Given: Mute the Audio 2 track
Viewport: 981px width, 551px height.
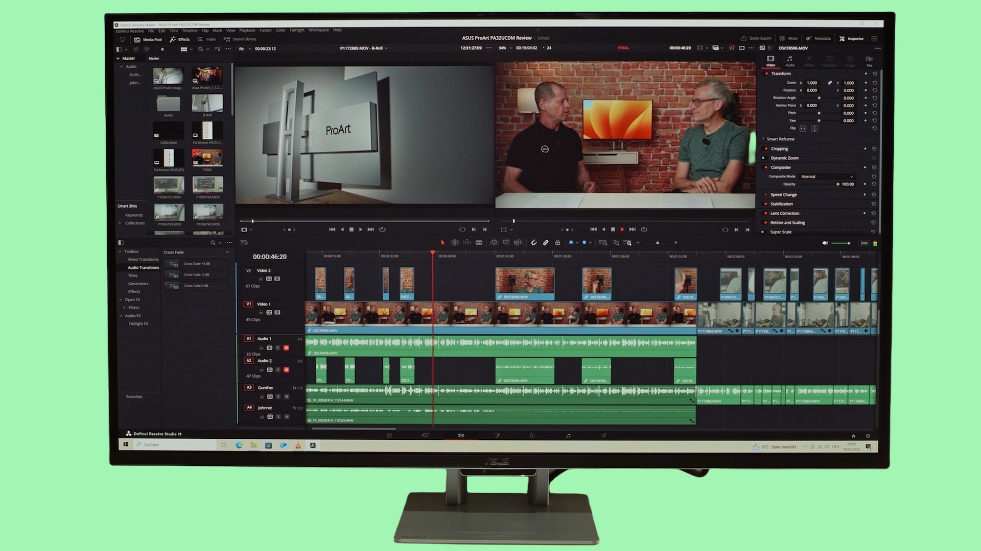Looking at the screenshot, I should pos(286,370).
